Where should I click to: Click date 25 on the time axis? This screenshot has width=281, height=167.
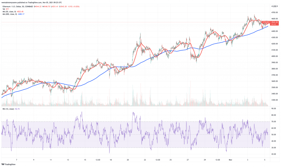pyautogui.click(x=171, y=160)
